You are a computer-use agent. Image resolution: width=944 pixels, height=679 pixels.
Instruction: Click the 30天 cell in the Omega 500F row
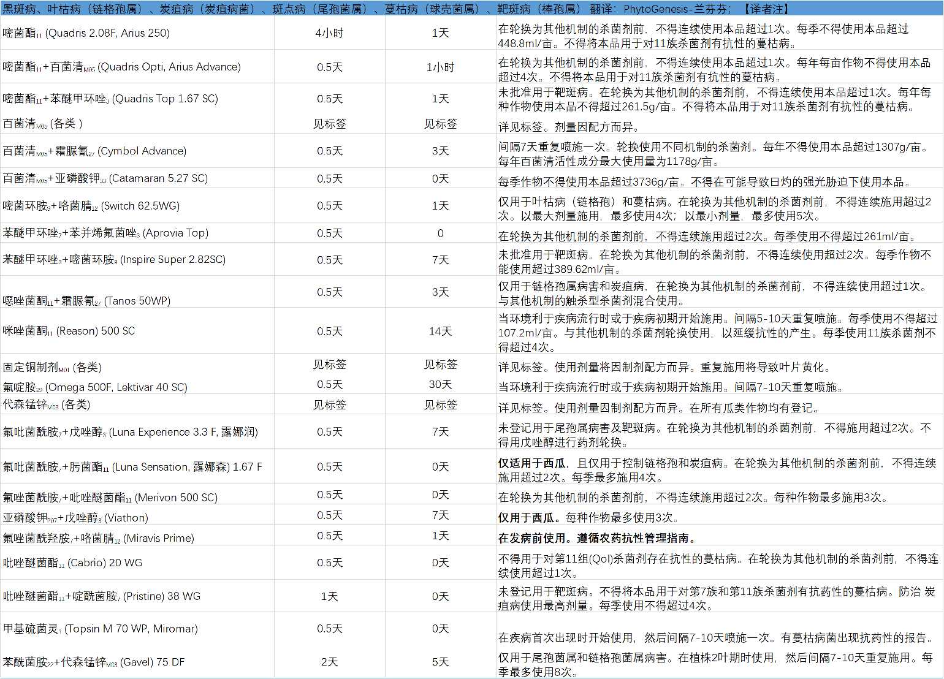440,384
